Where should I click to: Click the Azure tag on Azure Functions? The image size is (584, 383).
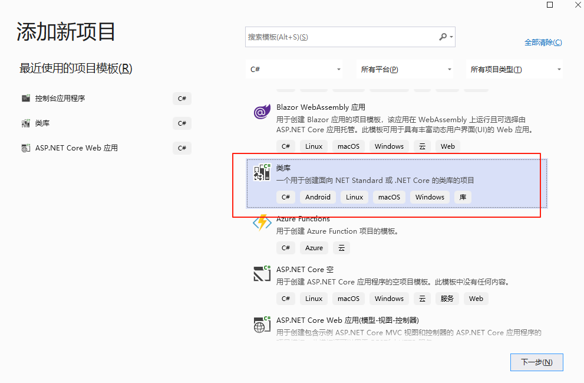pos(314,248)
